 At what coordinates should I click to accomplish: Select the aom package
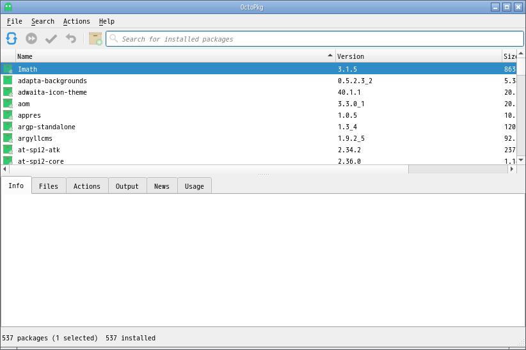[x=259, y=104]
